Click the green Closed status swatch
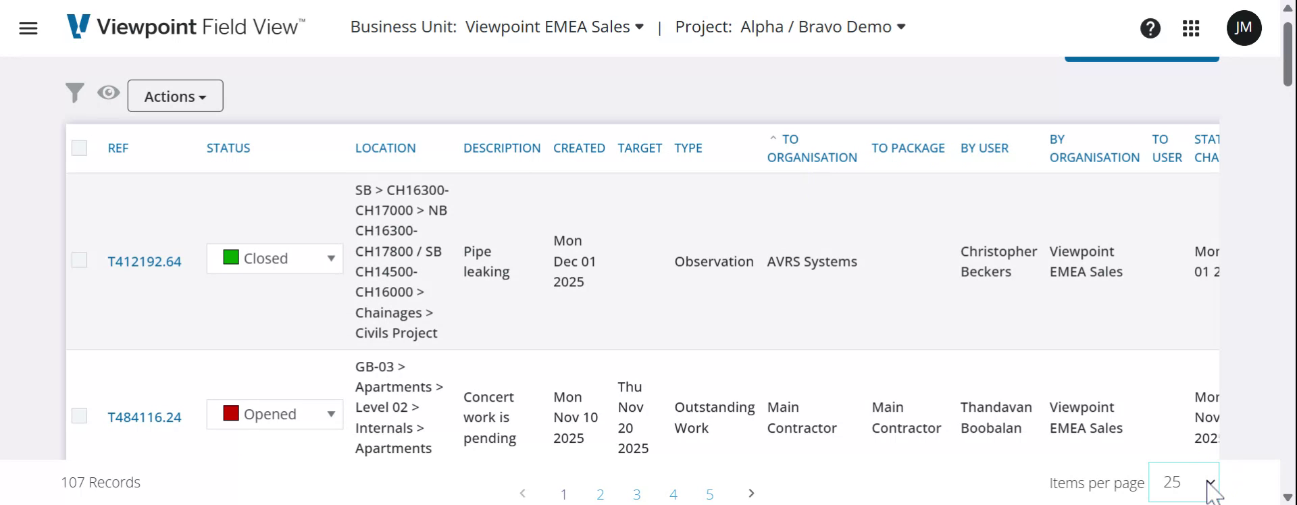The height and width of the screenshot is (505, 1297). pos(231,257)
